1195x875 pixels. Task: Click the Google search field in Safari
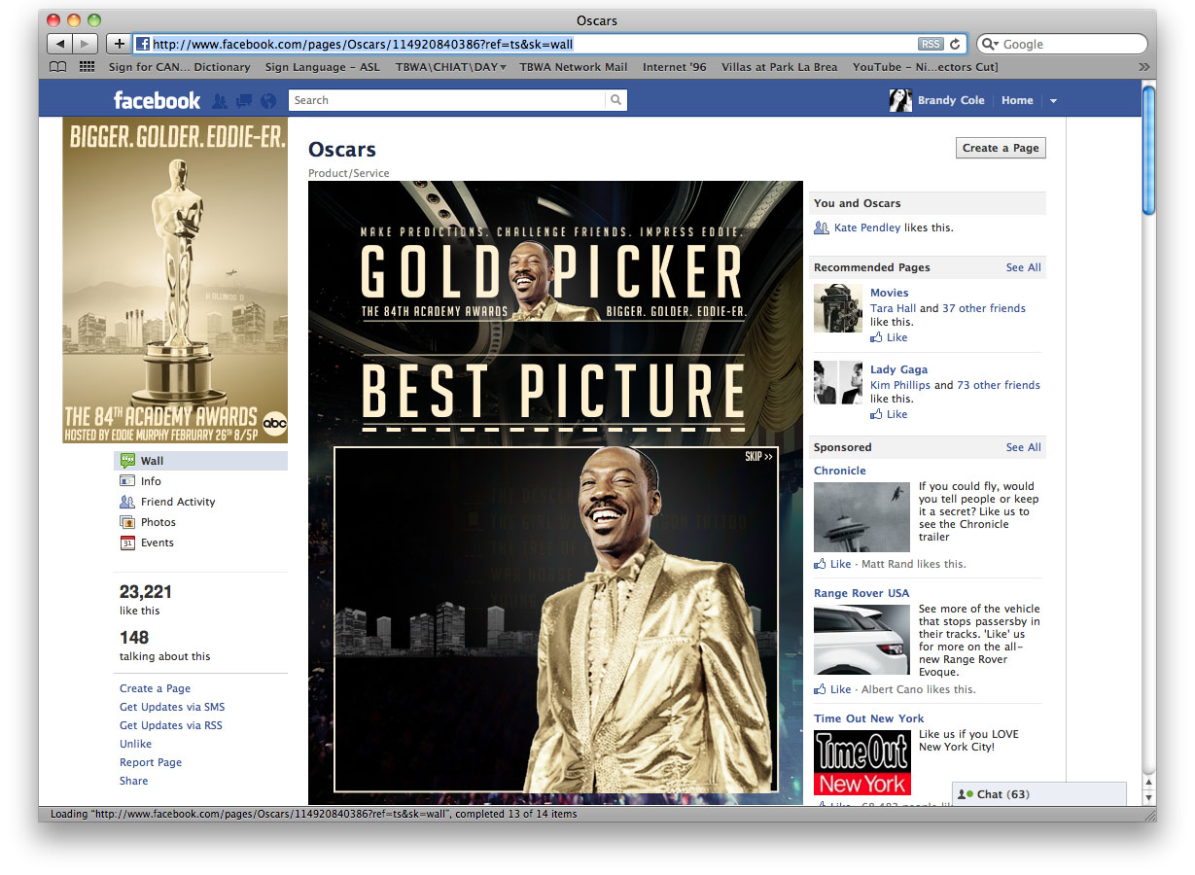(x=1062, y=44)
